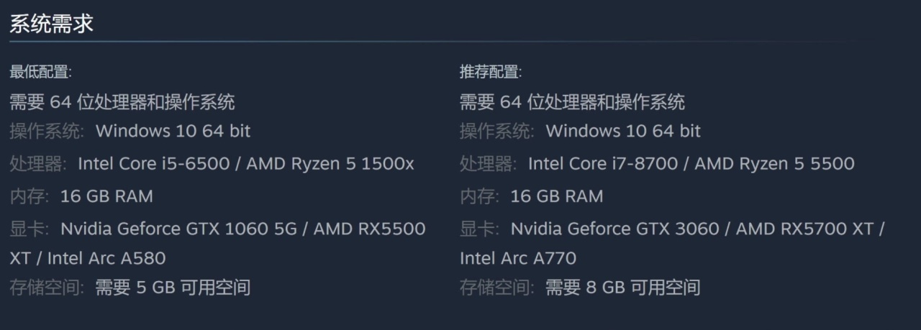Select the Intel Core i5-6500 processor text
The image size is (921, 330).
pyautogui.click(x=153, y=164)
